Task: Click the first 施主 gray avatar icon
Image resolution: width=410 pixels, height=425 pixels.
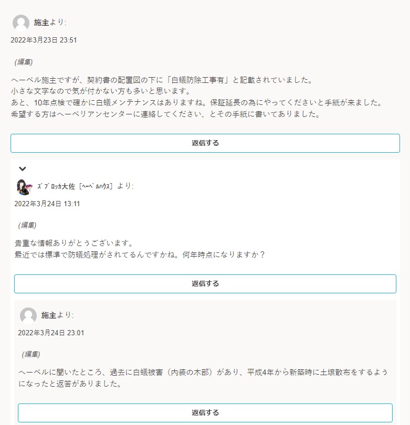Action: click(x=21, y=23)
